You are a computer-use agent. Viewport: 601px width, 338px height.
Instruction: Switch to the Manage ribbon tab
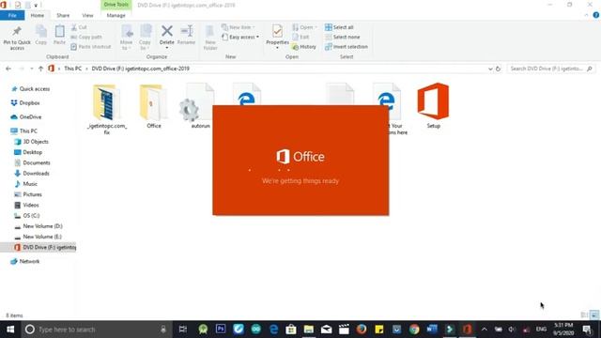[116, 15]
